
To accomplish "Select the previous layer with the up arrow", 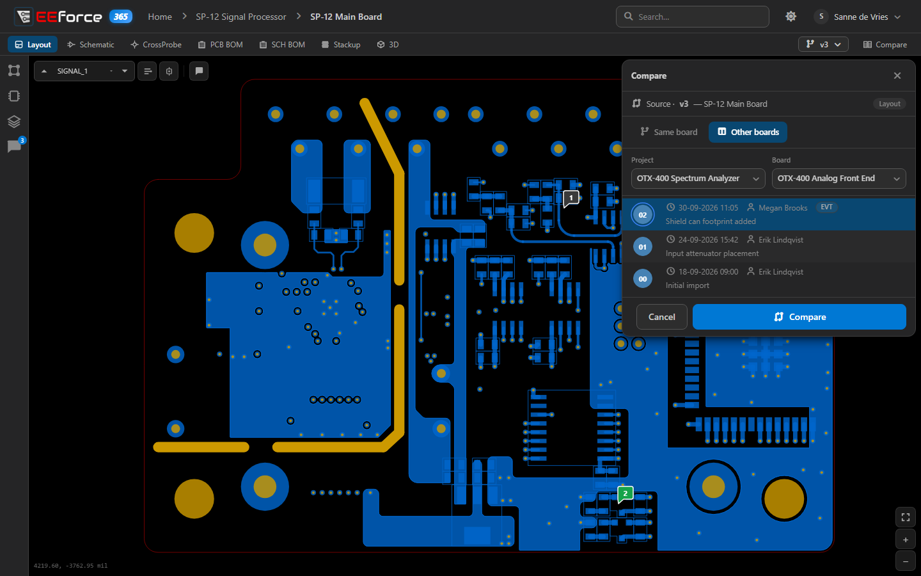I will 44,71.
